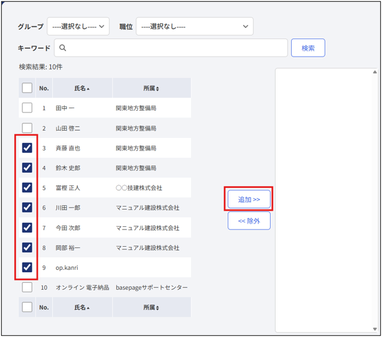Click the name 田中 一
382x337 pixels.
65,108
